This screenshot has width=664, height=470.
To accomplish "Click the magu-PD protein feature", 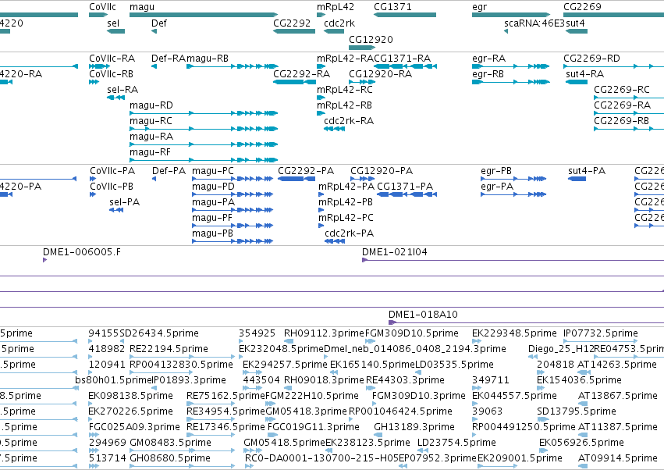I will point(233,194).
